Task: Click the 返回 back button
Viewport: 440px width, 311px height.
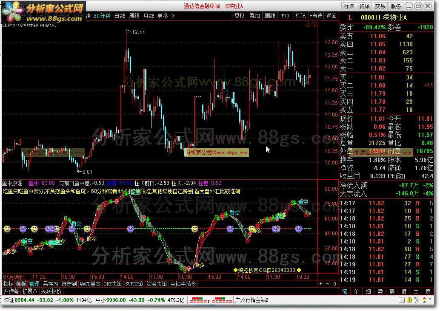Action: tap(331, 16)
